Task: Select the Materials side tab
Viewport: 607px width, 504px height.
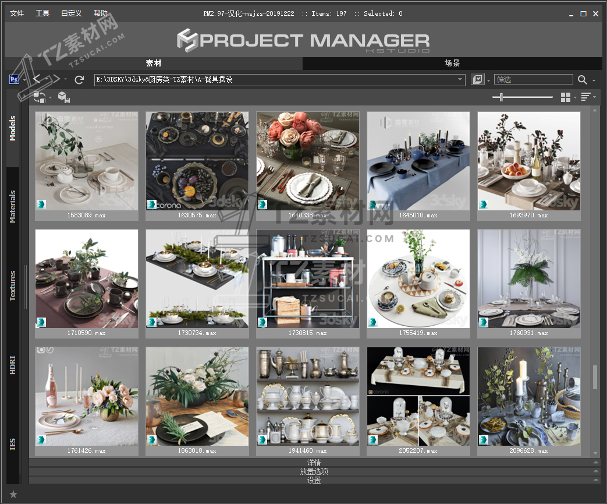Action: pyautogui.click(x=13, y=207)
